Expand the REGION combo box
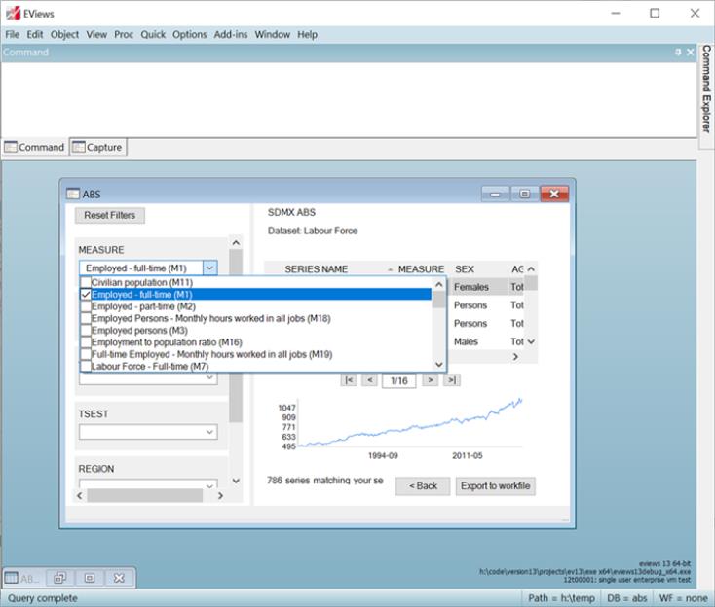Screen dimensions: 715x607 (x=209, y=484)
